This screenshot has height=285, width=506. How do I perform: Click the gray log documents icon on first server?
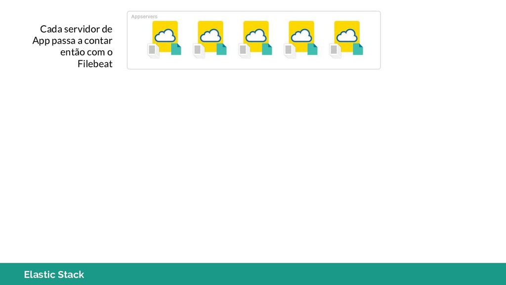[153, 51]
